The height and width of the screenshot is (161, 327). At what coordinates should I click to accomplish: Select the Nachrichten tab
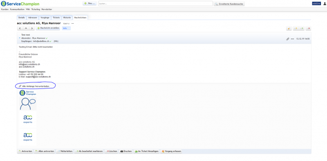(80, 18)
